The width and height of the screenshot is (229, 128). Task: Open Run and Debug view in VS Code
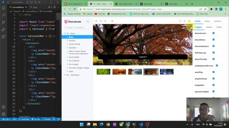click(x=4, y=29)
